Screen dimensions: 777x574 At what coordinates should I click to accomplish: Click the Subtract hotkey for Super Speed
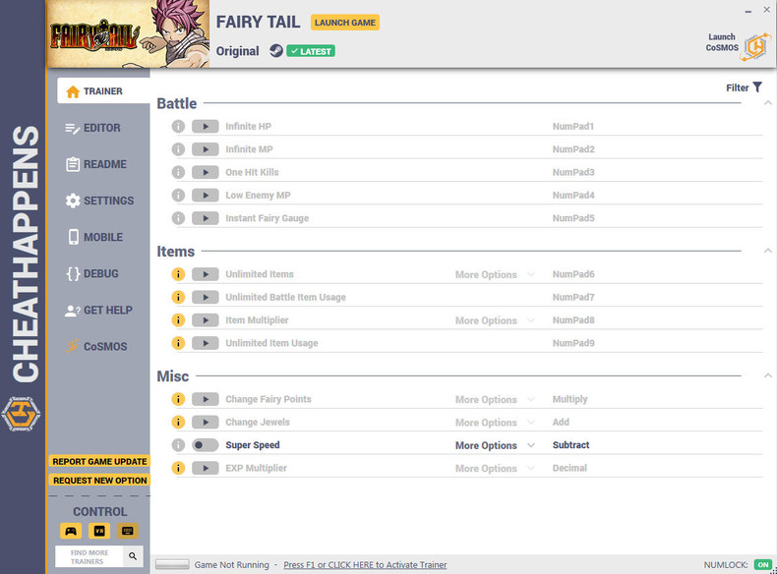(570, 444)
